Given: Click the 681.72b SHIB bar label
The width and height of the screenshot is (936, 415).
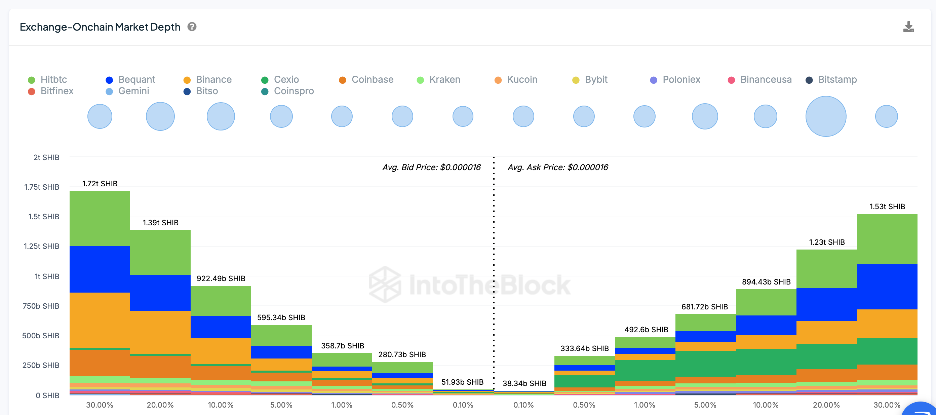Looking at the screenshot, I should [705, 307].
